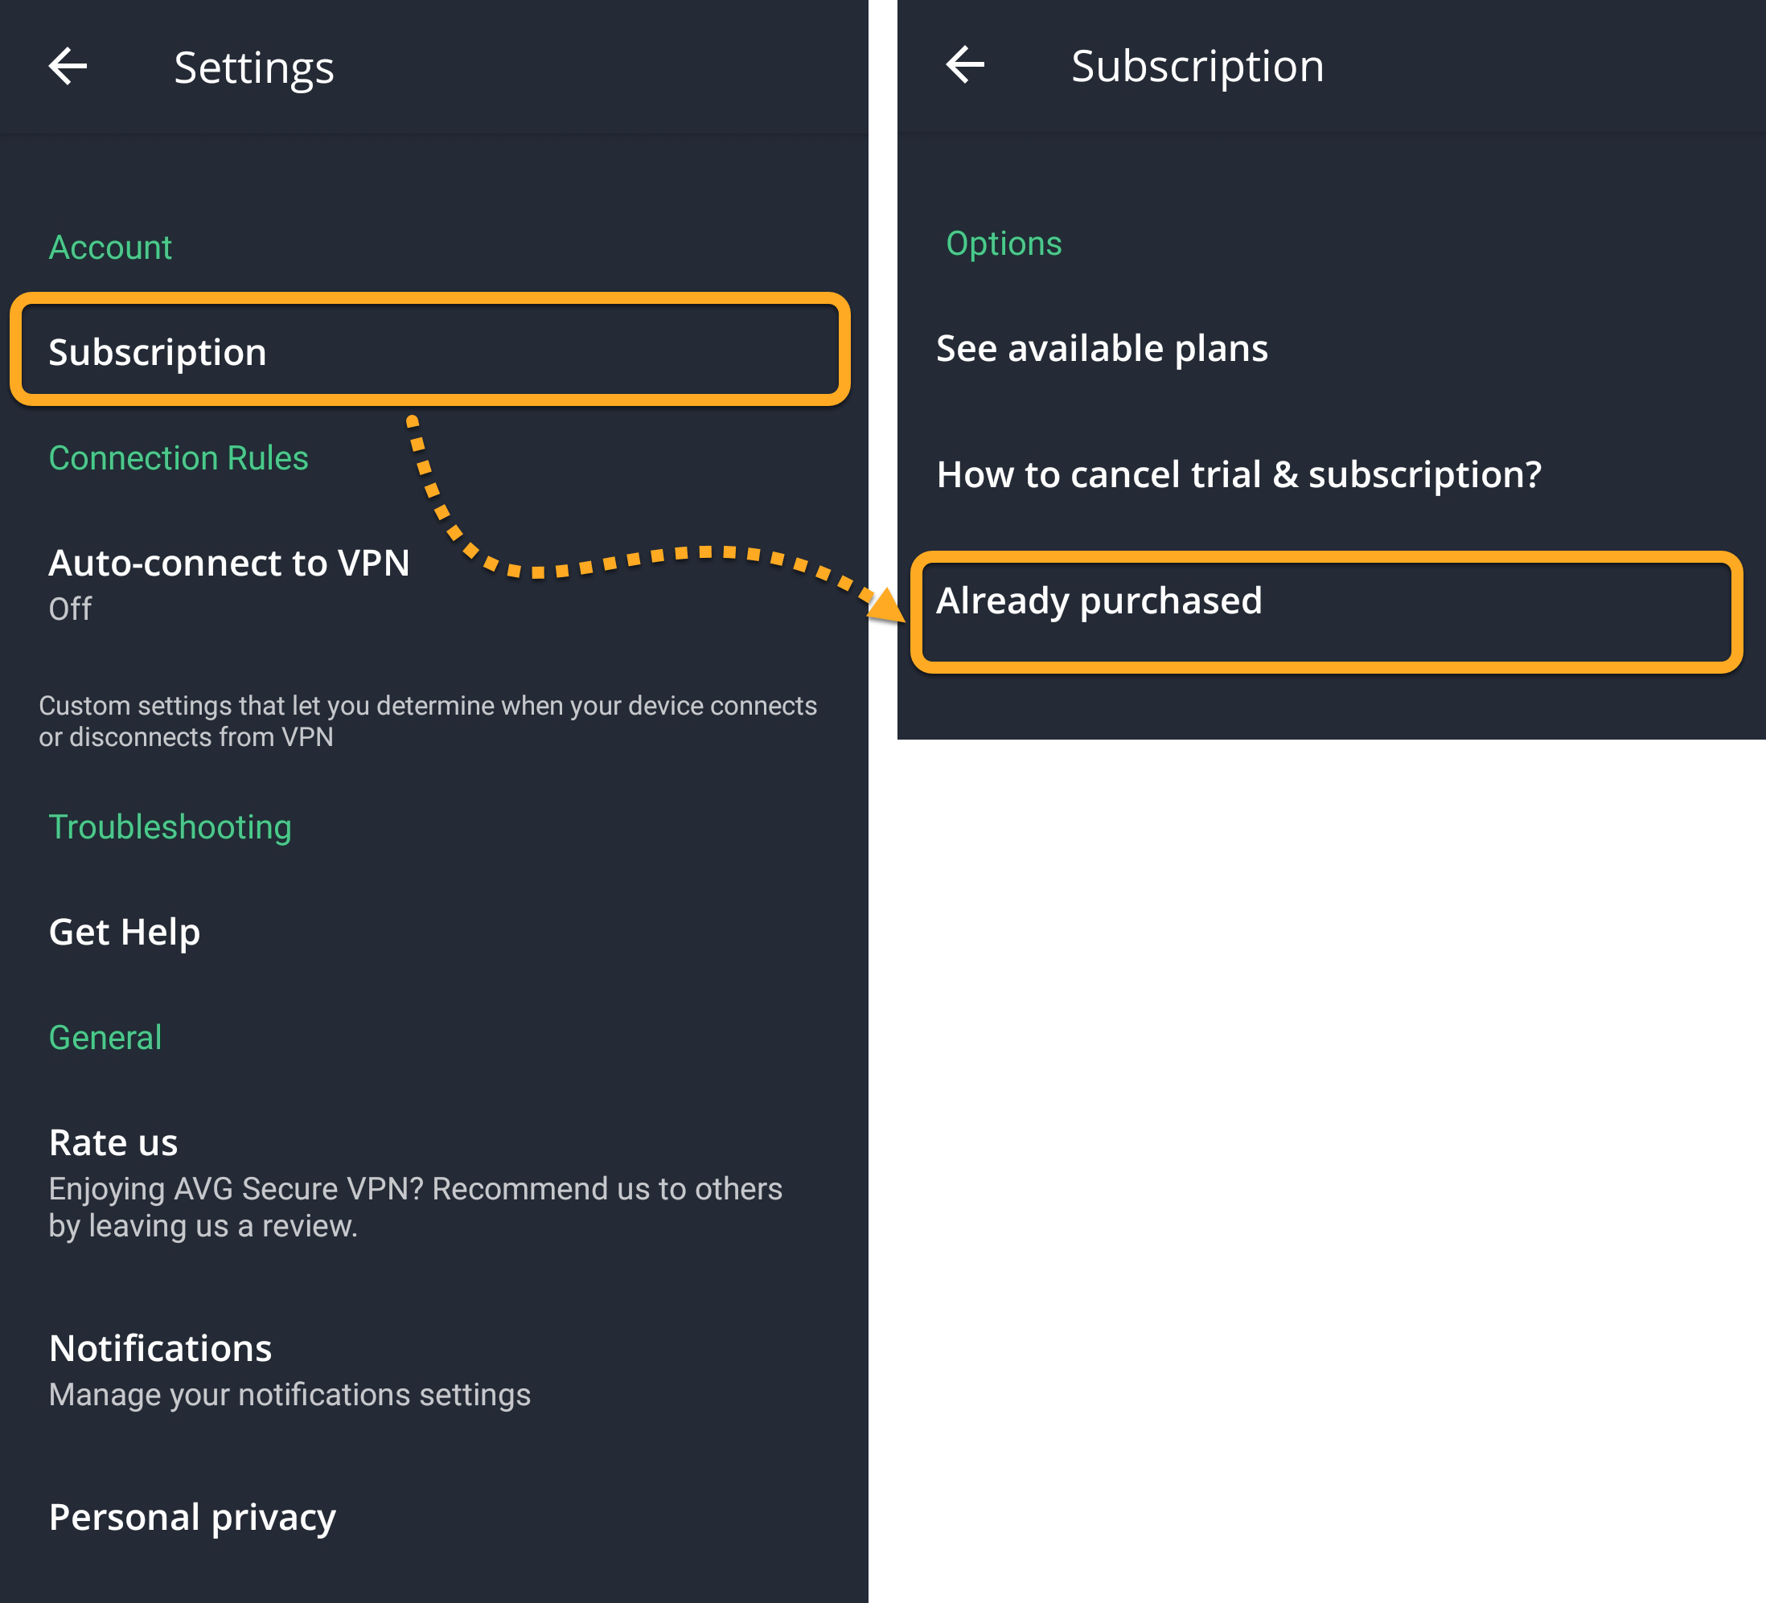Tap the Auto-connect 'Off' status text
This screenshot has height=1603, width=1766.
[70, 609]
